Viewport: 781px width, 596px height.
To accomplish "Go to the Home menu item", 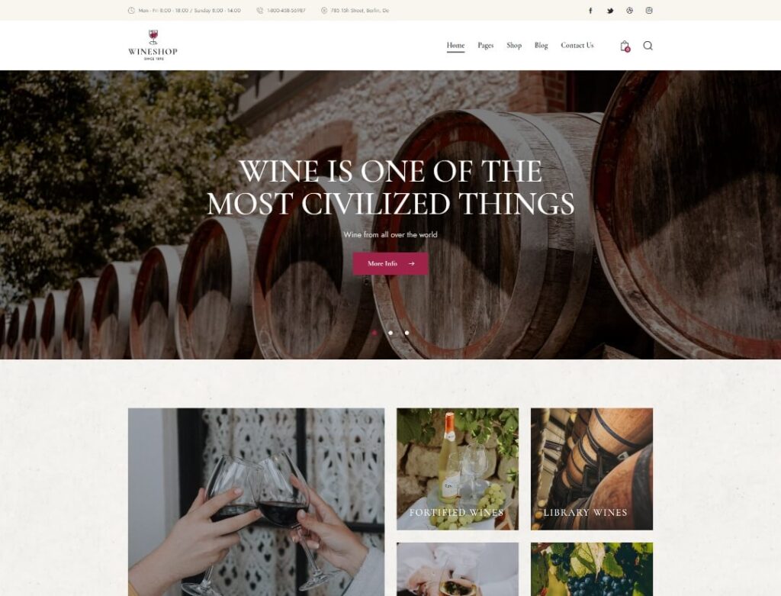I will point(456,45).
